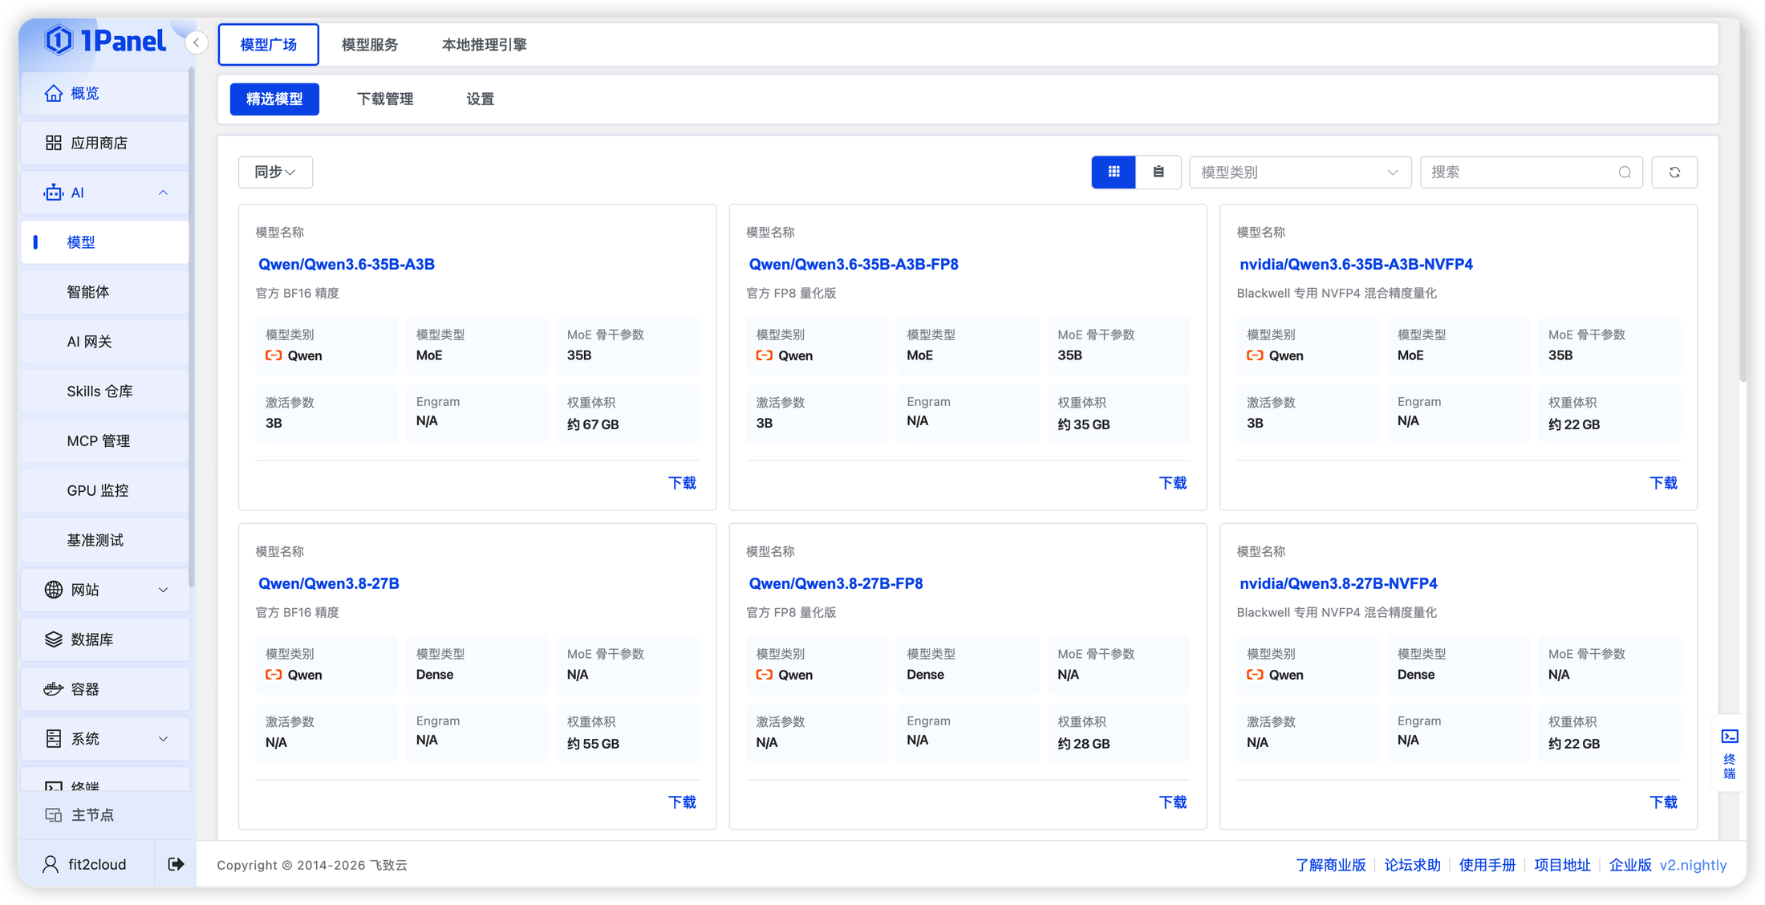The image size is (1765, 905).
Task: Open 数据库 layers icon
Action: pos(53,639)
